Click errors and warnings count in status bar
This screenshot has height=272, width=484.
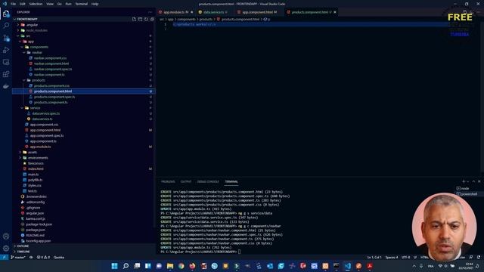pos(43,257)
